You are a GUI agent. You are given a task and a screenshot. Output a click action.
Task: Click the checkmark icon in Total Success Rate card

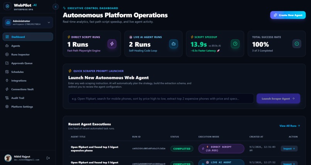(297, 44)
